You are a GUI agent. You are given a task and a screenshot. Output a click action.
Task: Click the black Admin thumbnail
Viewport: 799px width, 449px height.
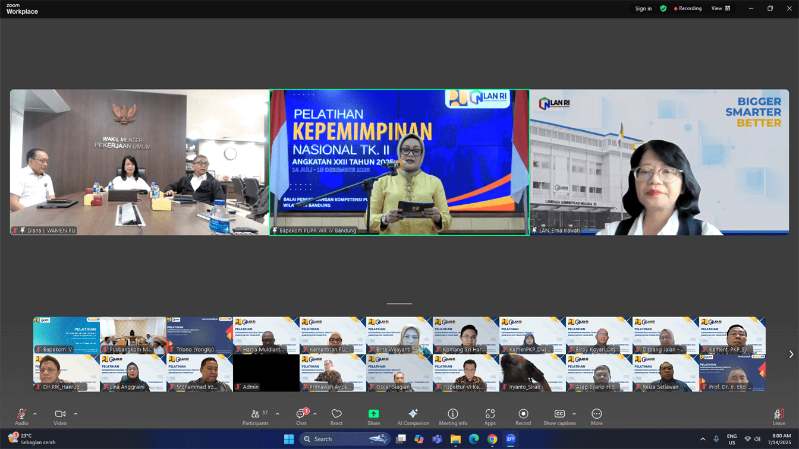[266, 373]
